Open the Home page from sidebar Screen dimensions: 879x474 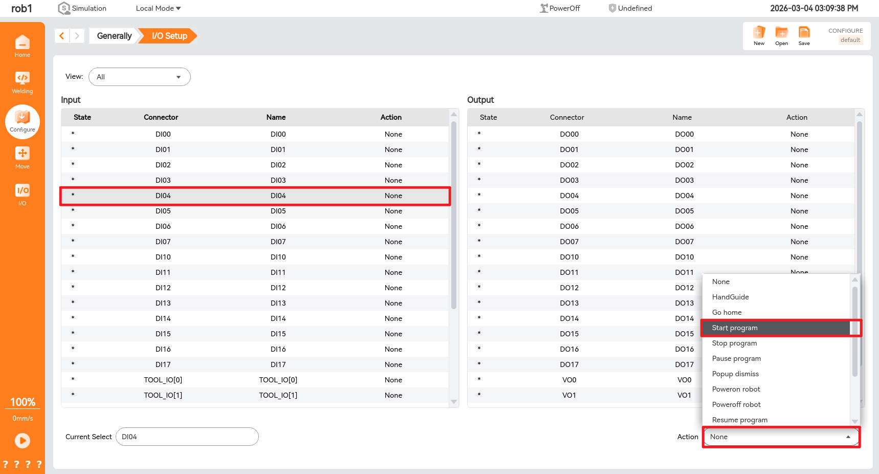click(x=22, y=46)
